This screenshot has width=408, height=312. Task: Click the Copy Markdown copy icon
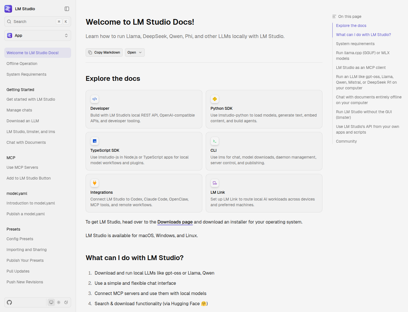90,52
